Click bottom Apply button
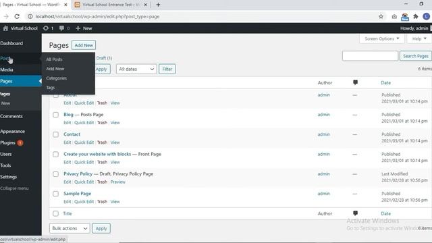This screenshot has height=243, width=432. [101, 228]
